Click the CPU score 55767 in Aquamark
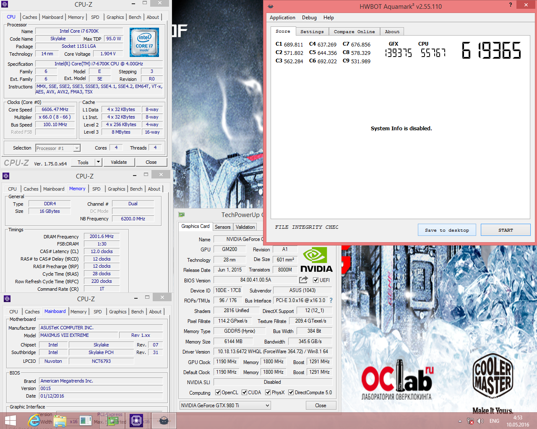This screenshot has height=429, width=537. (x=433, y=53)
